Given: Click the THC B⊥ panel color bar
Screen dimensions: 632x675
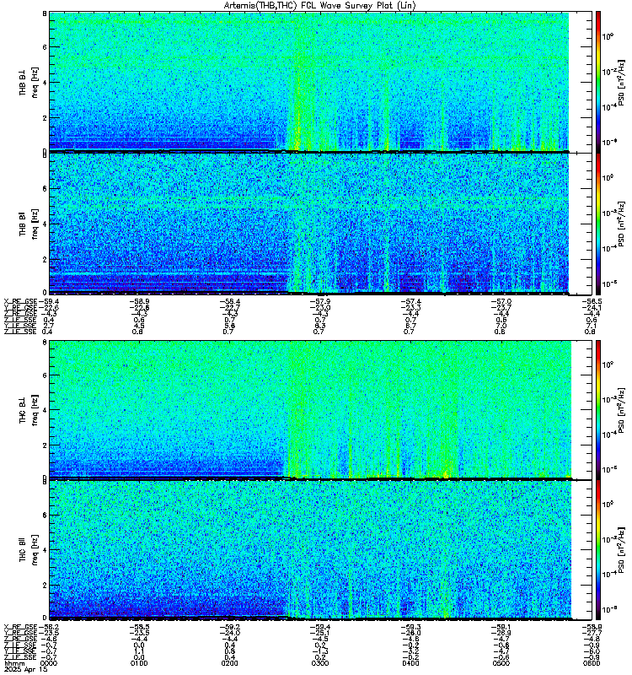Looking at the screenshot, I should [x=597, y=409].
